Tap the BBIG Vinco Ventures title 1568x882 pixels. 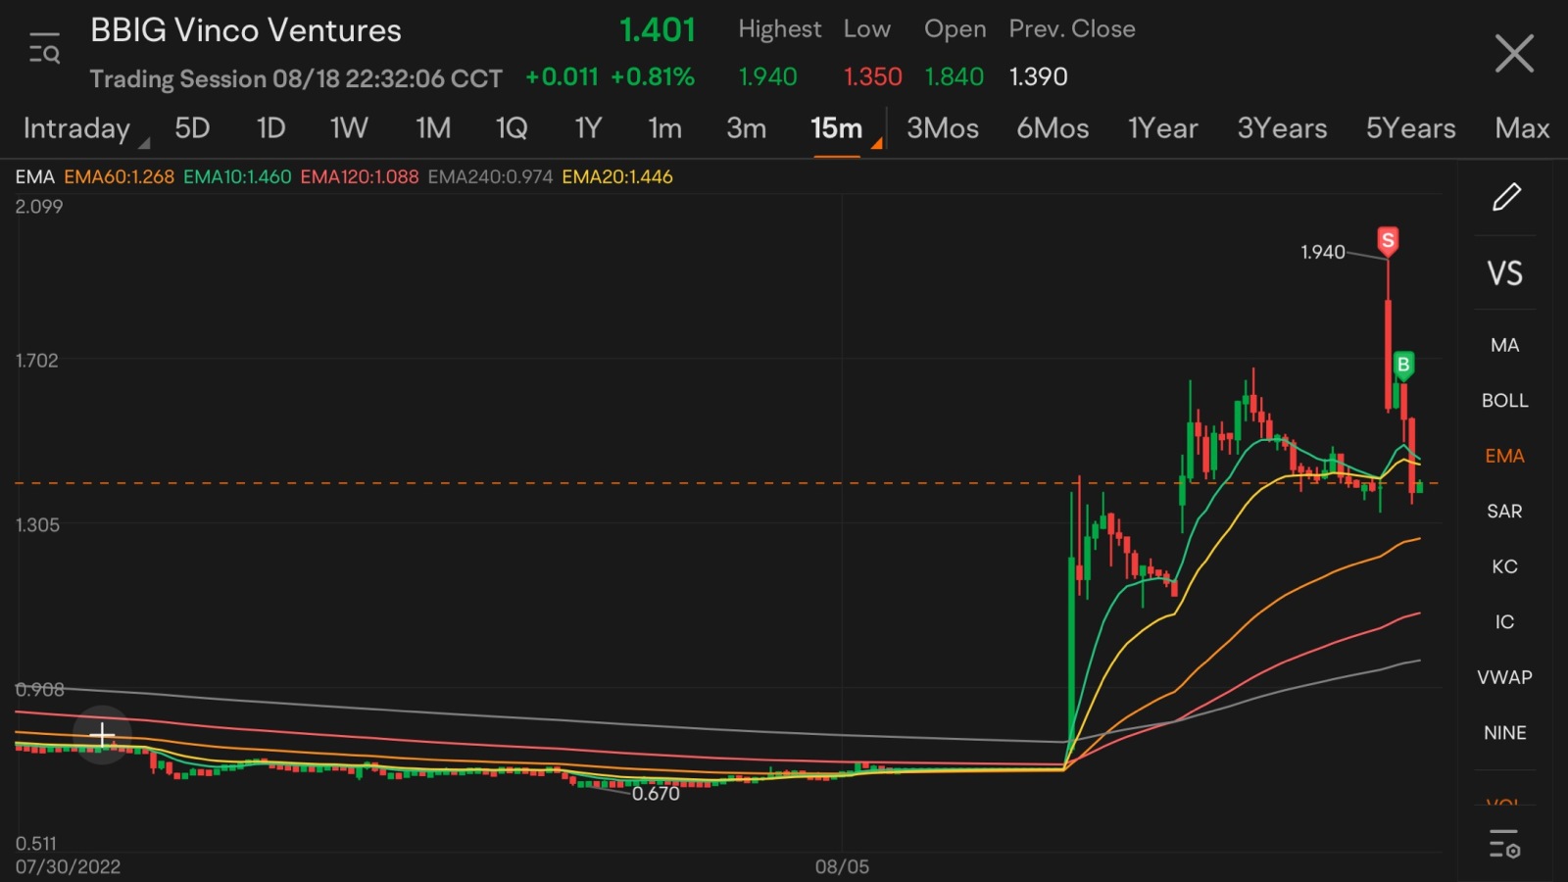click(x=246, y=30)
